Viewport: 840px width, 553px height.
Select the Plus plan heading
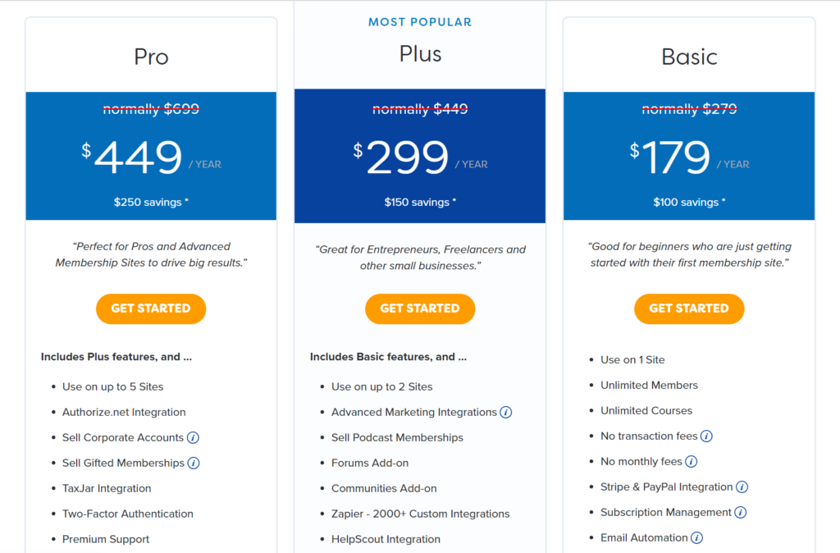pyautogui.click(x=420, y=54)
